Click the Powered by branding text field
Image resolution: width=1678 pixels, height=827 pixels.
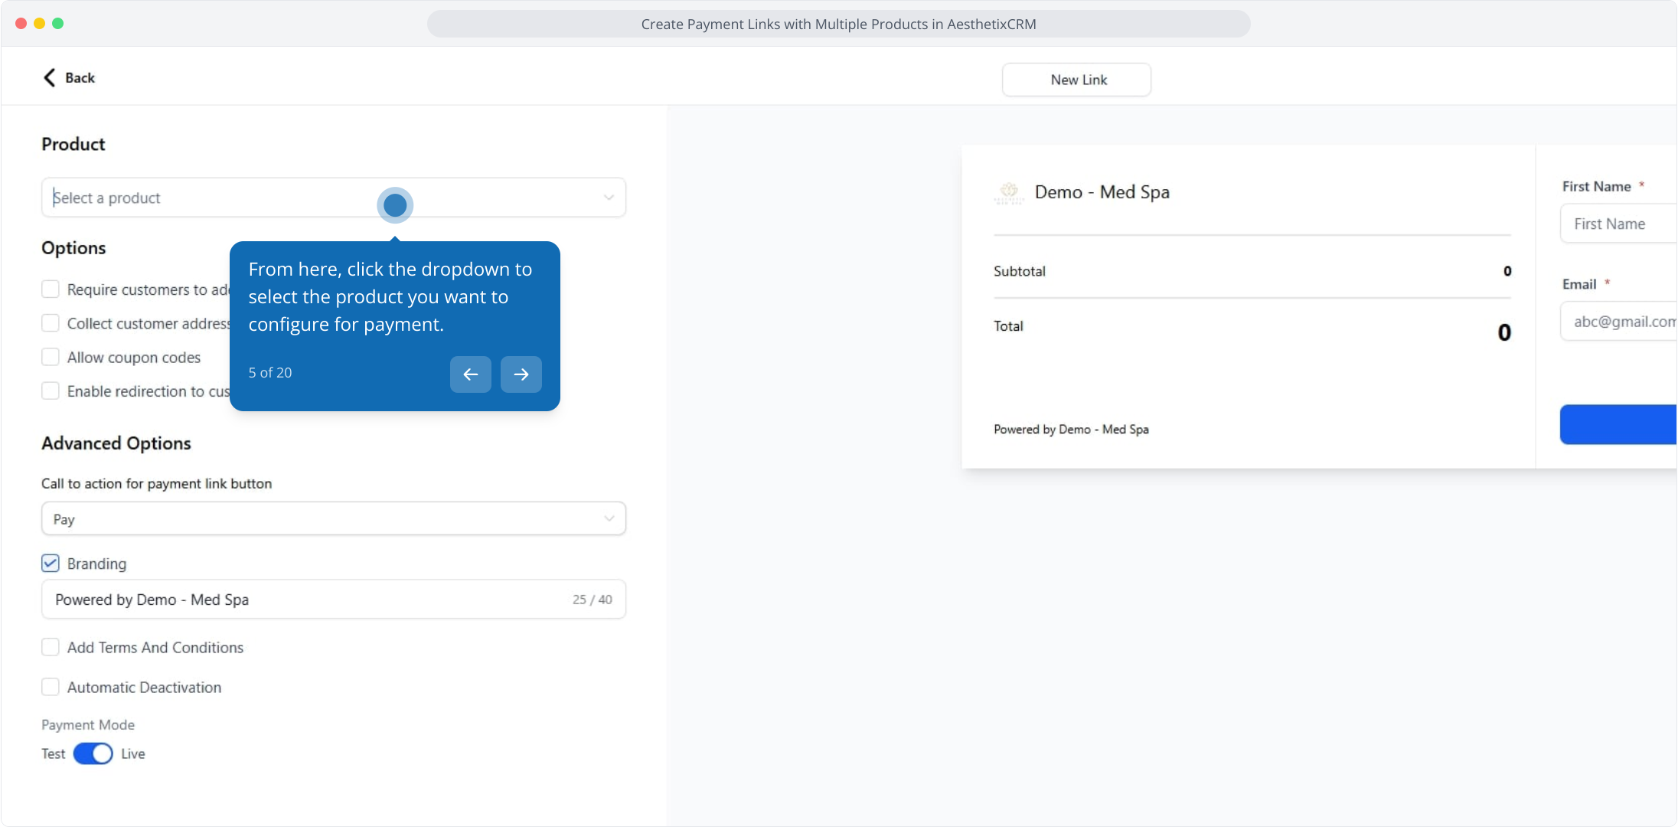pos(306,600)
